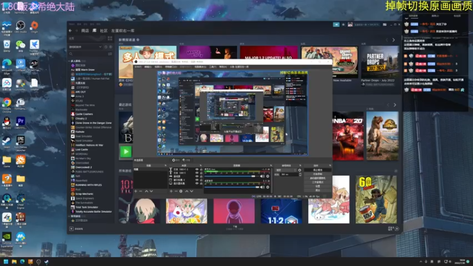Hide the 文本 (GDI+) source eye

click(197, 173)
